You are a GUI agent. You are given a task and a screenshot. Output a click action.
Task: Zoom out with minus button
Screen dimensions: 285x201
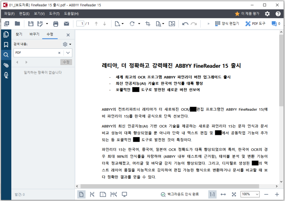tap(266, 195)
